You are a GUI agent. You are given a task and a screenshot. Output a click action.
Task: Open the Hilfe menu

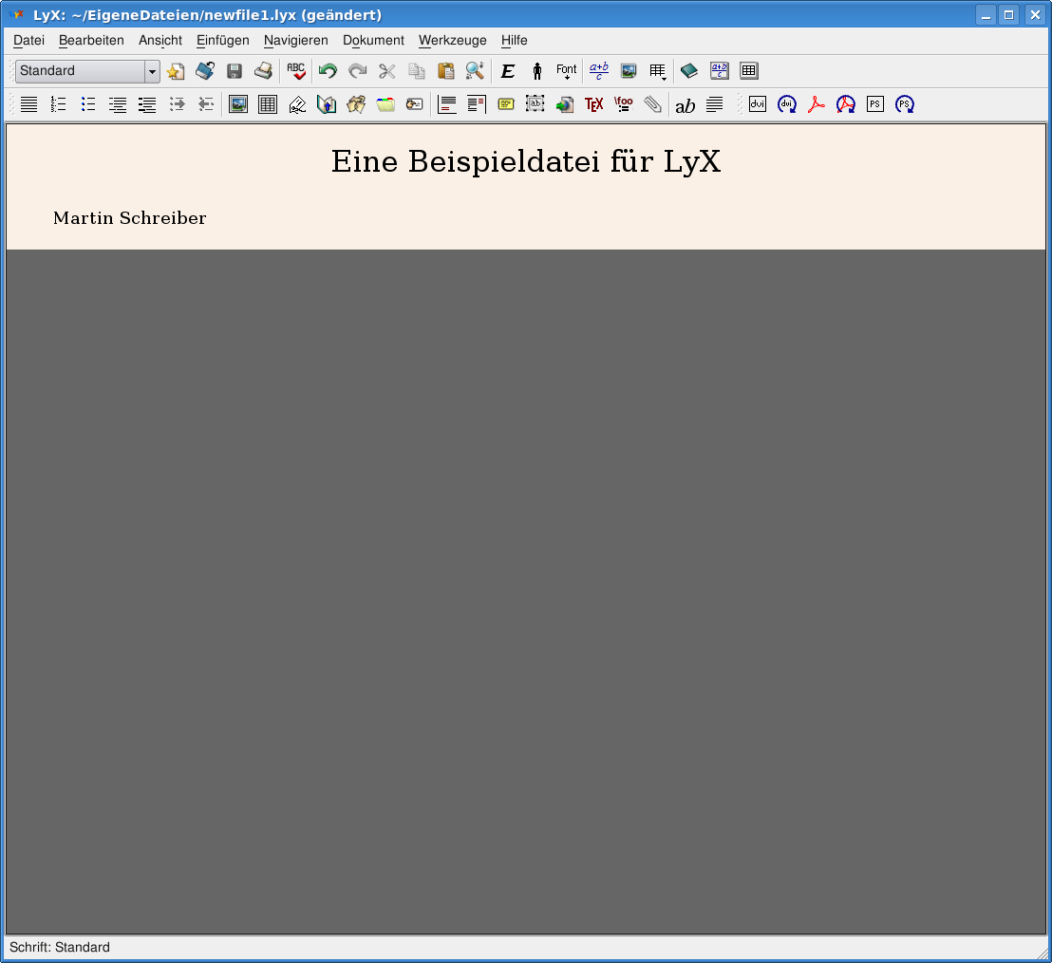tap(515, 40)
